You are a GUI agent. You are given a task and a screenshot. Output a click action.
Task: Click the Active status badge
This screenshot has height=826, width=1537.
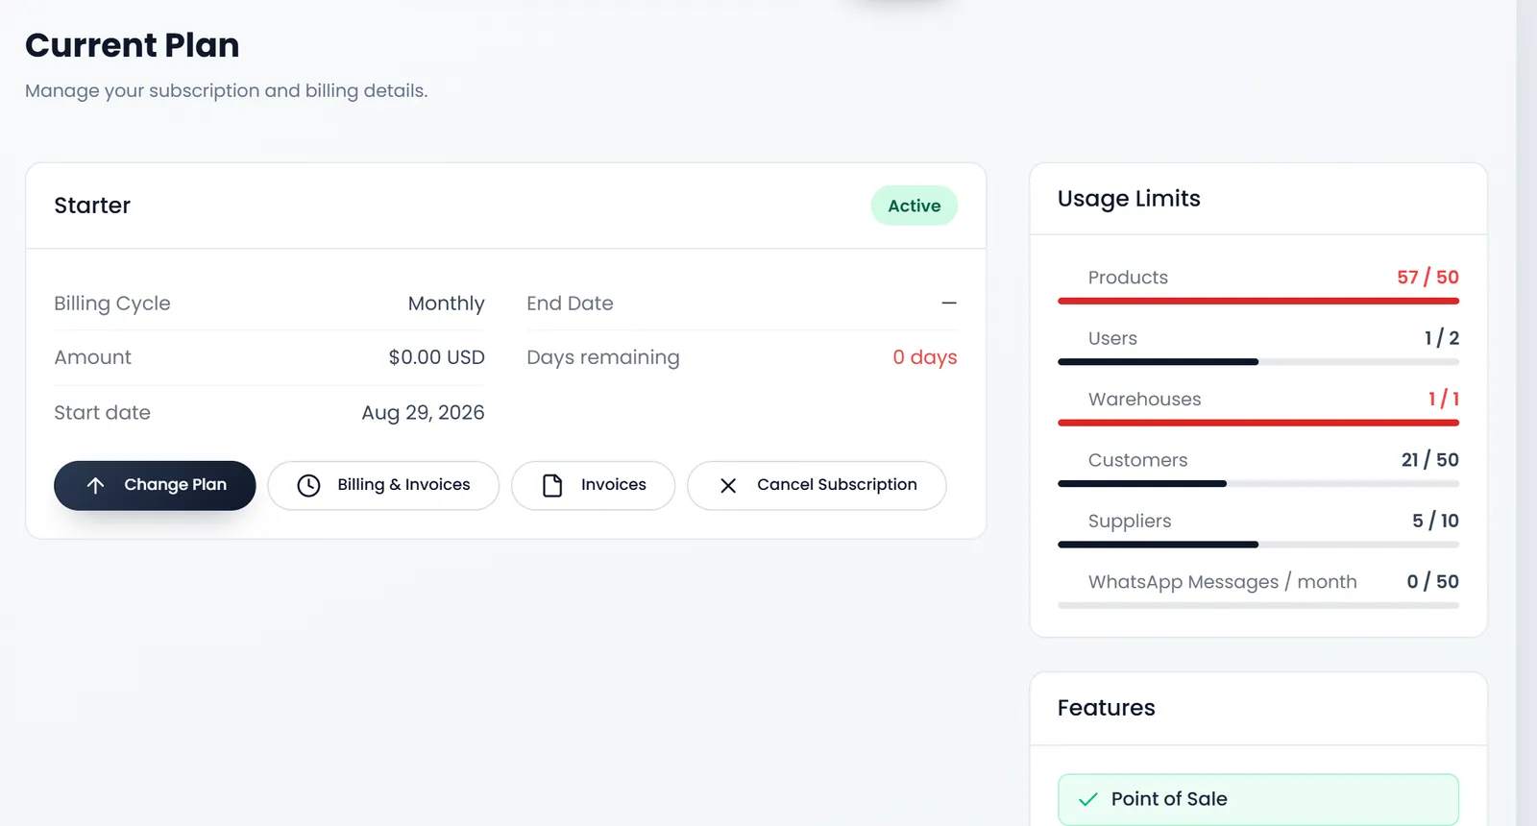(915, 206)
